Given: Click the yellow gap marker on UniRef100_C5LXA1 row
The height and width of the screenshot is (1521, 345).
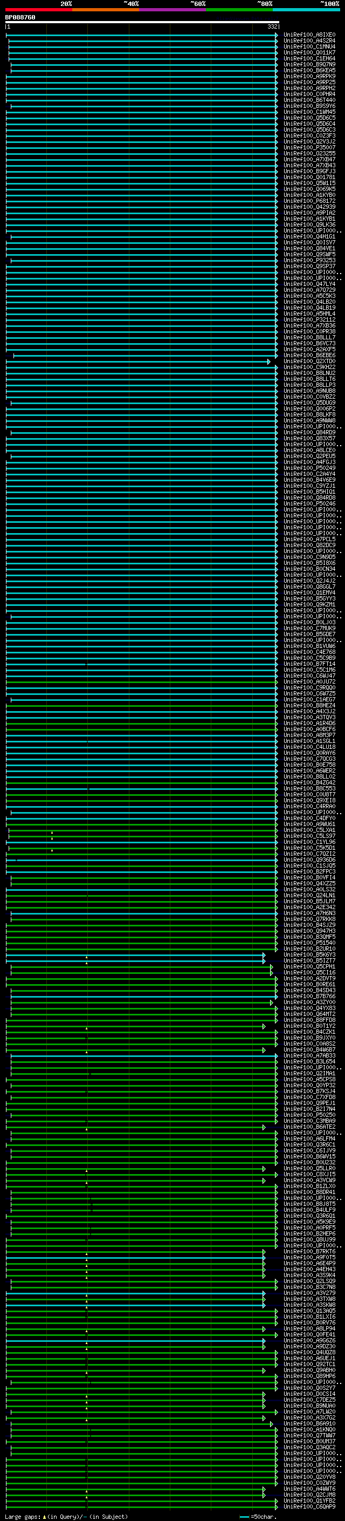Looking at the screenshot, I should [52, 832].
